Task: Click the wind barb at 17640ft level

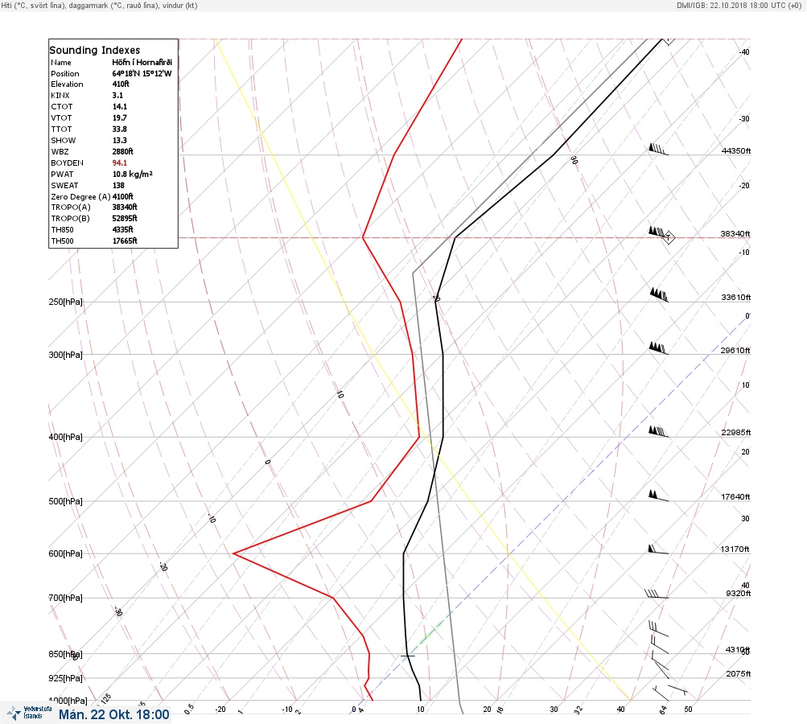Action: tap(658, 496)
